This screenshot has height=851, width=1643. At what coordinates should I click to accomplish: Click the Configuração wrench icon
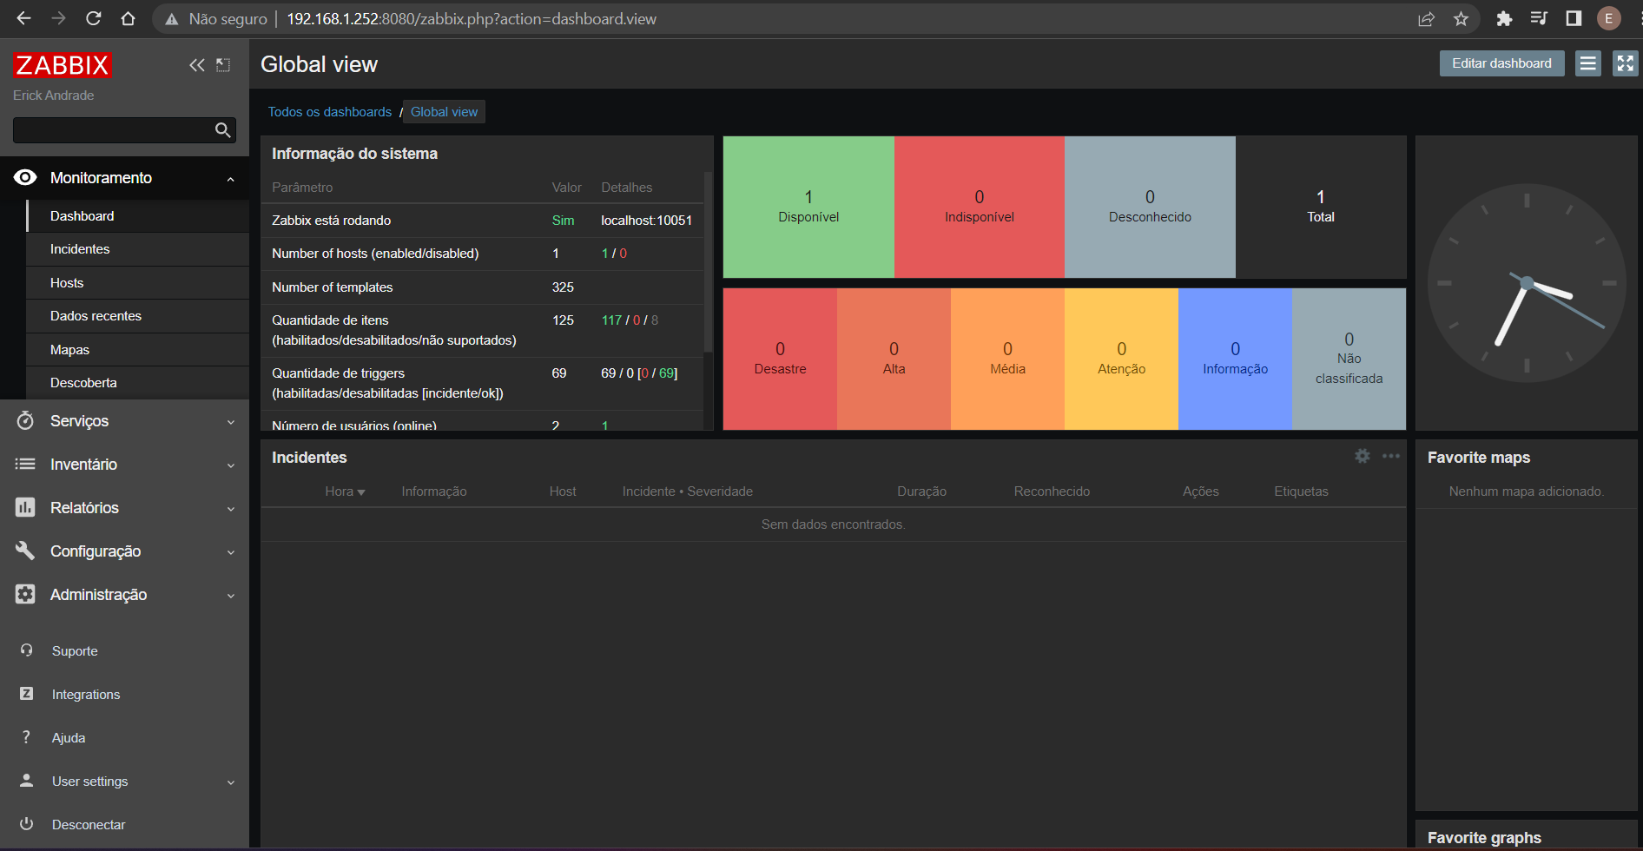pyautogui.click(x=25, y=551)
